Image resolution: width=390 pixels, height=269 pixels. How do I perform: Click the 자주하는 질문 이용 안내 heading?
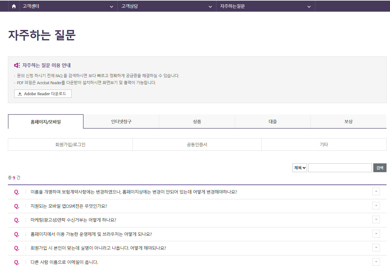click(46, 65)
